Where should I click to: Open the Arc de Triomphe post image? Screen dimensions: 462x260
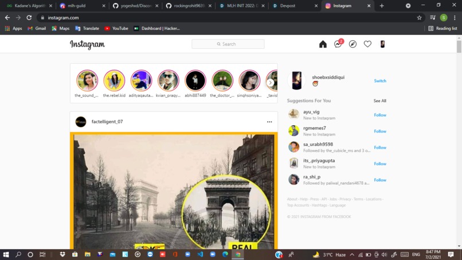[x=174, y=191]
